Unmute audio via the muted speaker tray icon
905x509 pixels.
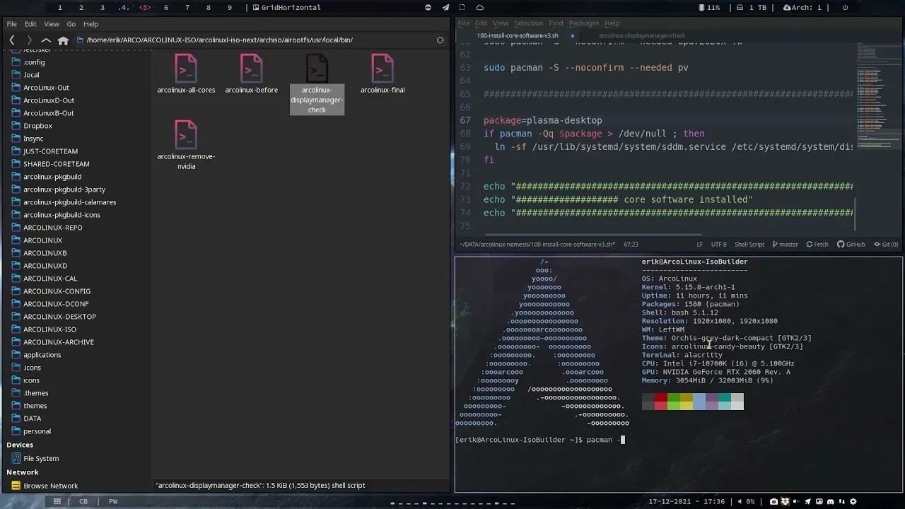795,502
